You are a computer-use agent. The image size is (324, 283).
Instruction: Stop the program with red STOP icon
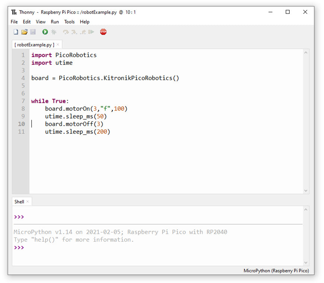(103, 32)
